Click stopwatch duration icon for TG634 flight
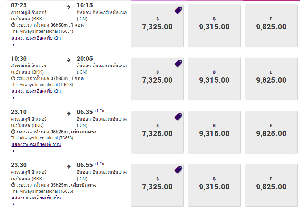Viewport: 305px width, 210px height. coord(13,25)
